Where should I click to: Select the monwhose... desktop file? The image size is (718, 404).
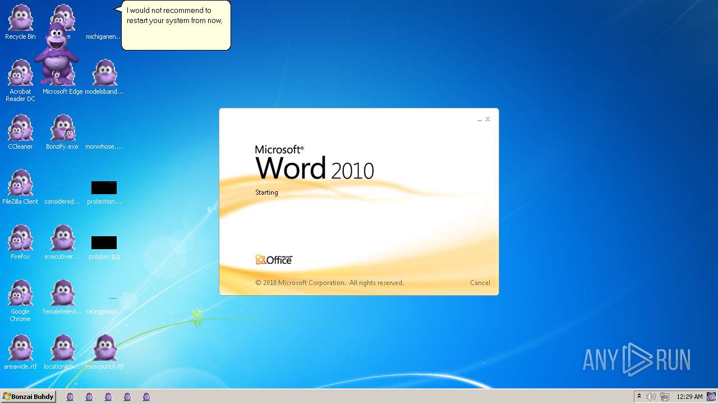104,146
